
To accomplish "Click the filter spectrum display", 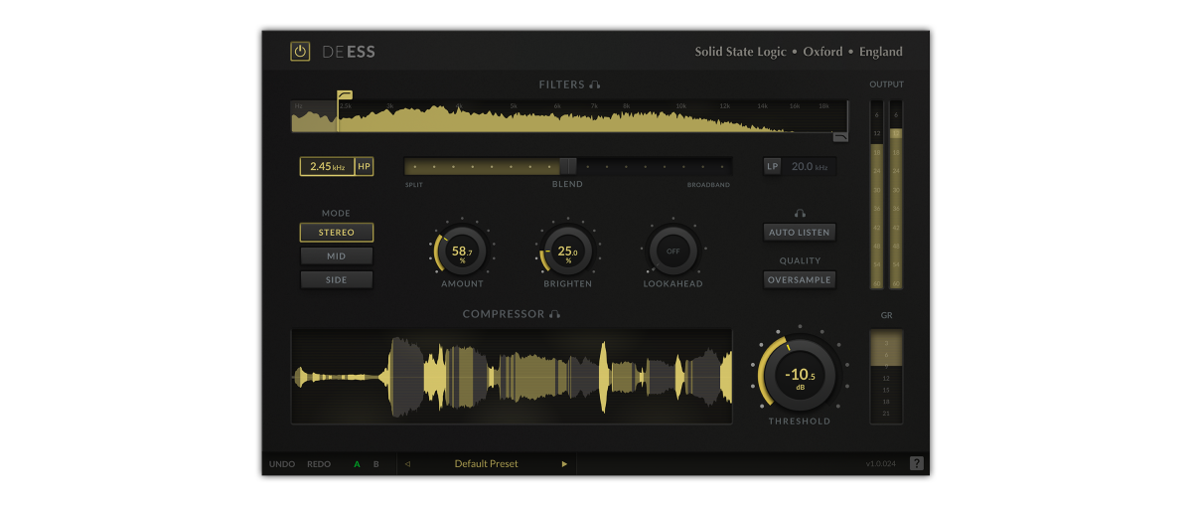I will (570, 115).
